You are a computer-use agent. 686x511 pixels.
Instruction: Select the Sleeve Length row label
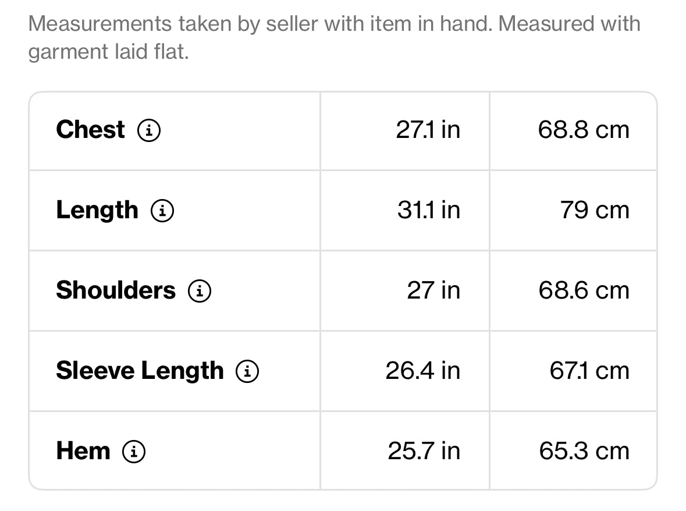click(x=140, y=371)
